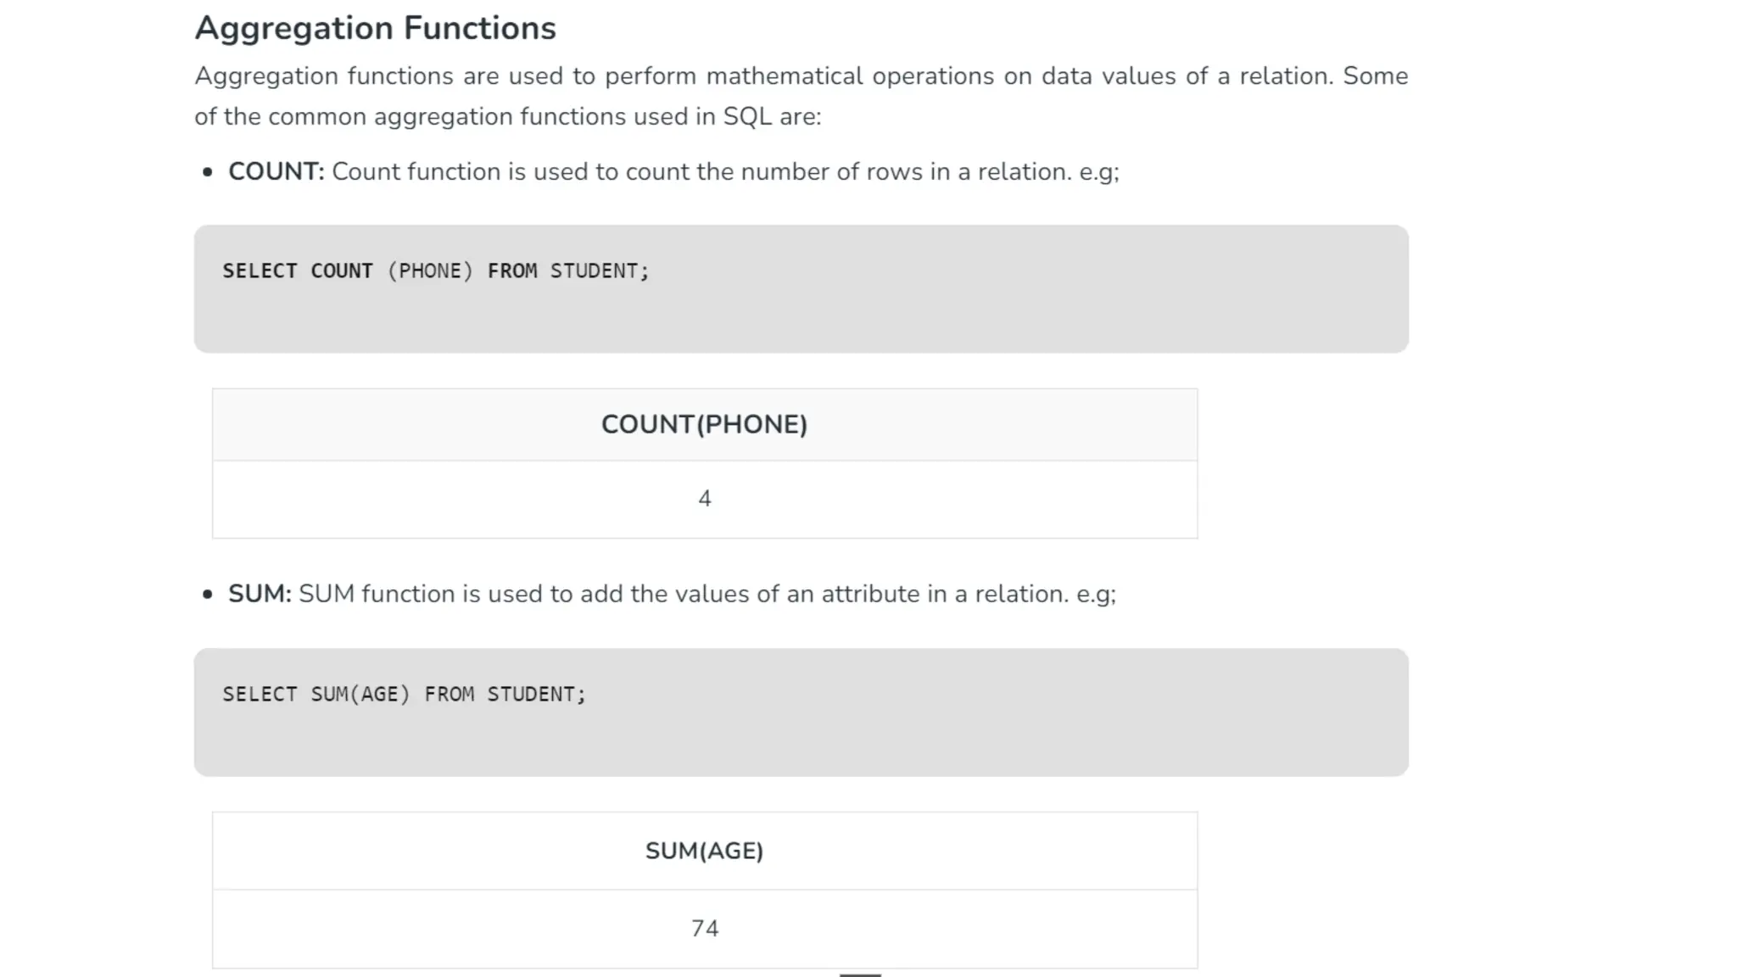1737x977 pixels.
Task: Click the bold SUM: label
Action: 260,594
